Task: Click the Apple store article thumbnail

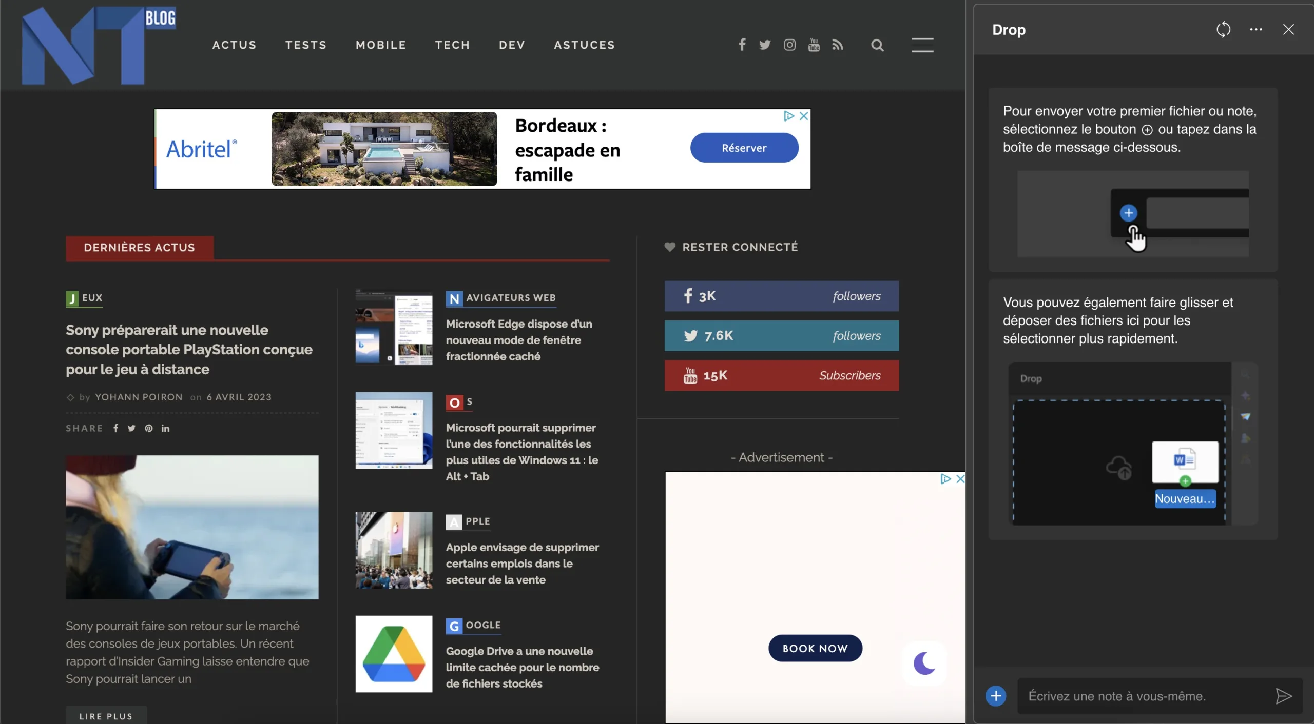Action: (x=394, y=550)
